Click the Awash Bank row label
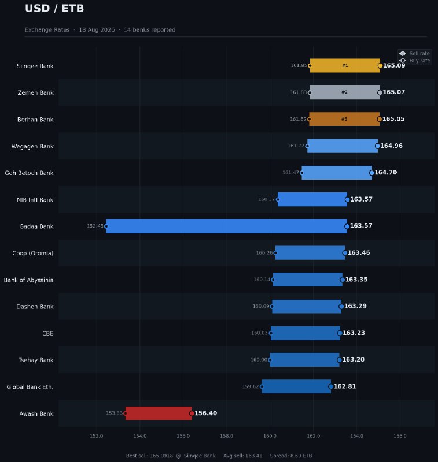This screenshot has width=438, height=462. [36, 413]
